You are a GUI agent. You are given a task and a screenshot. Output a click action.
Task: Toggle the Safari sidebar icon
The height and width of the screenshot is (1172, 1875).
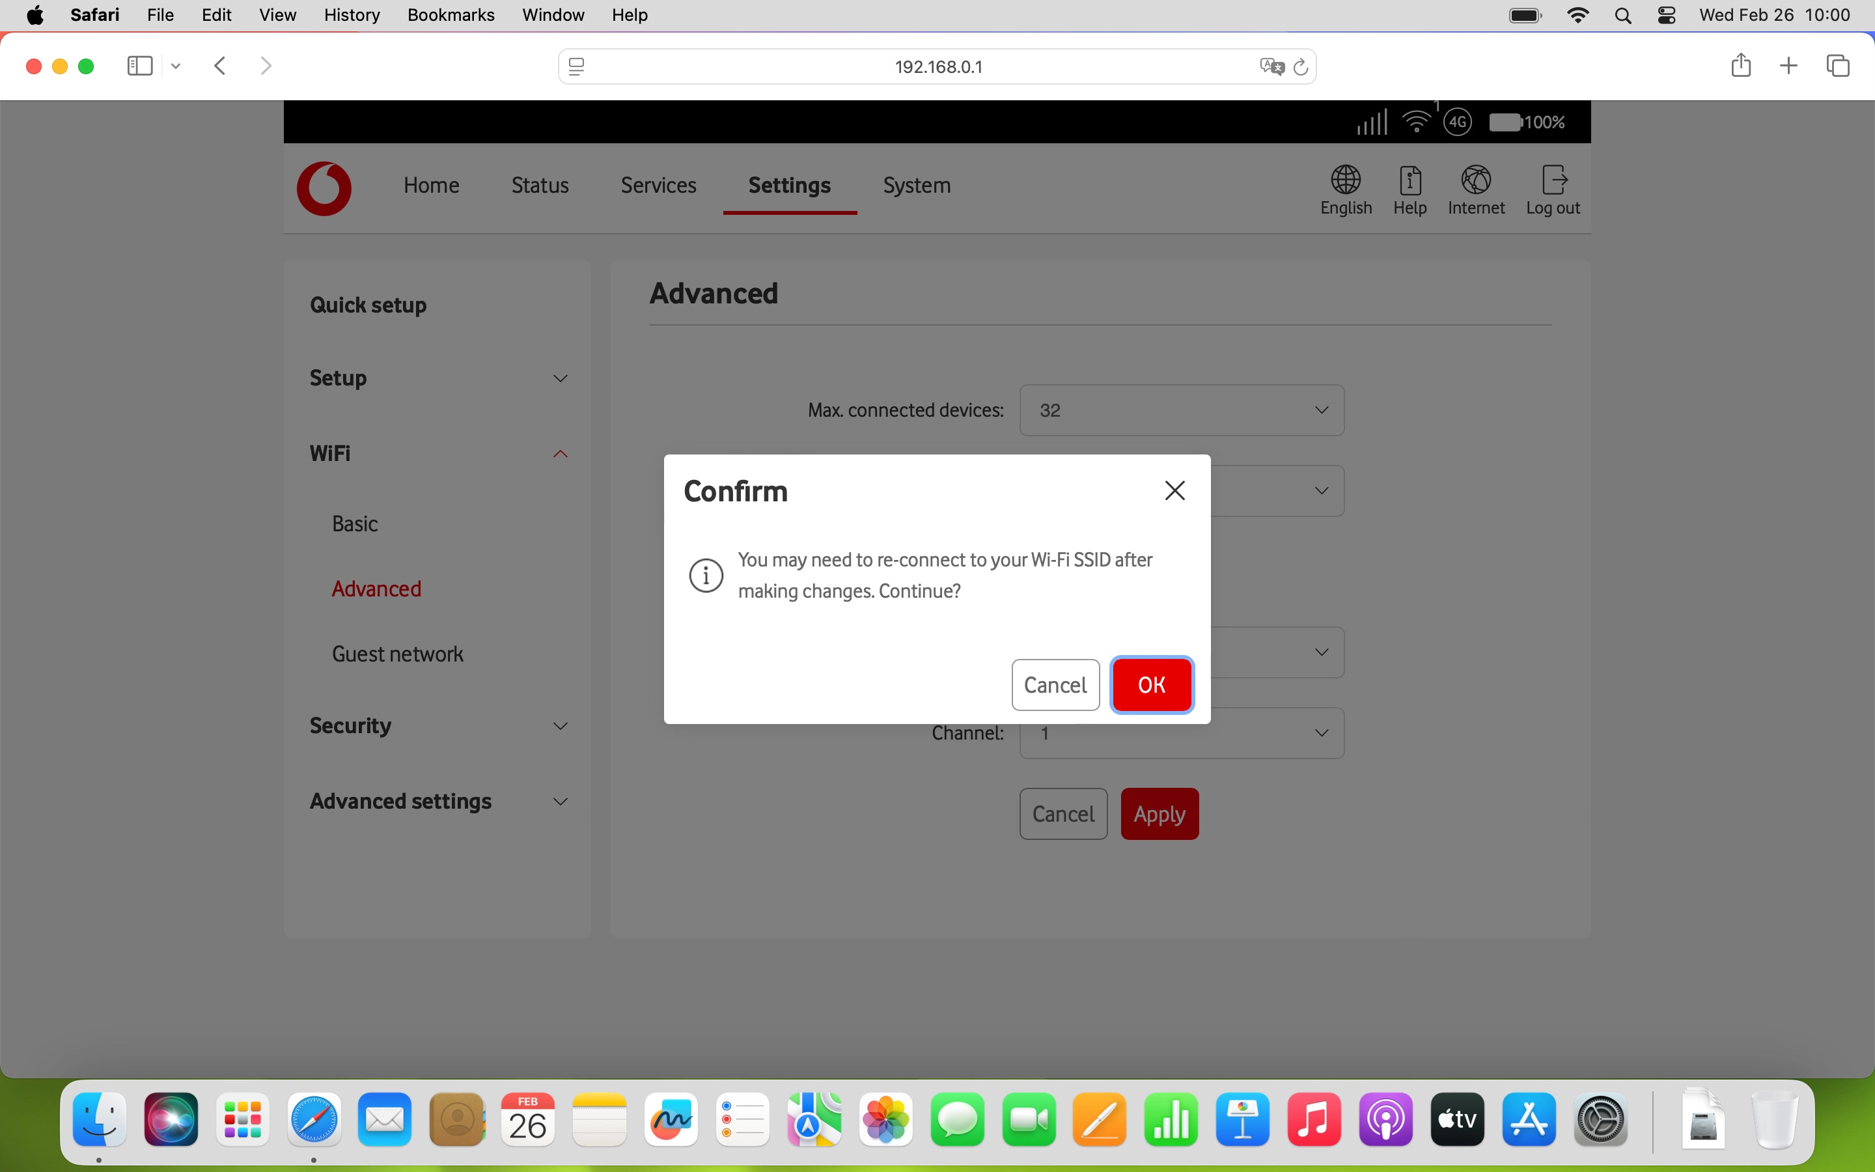click(x=139, y=66)
